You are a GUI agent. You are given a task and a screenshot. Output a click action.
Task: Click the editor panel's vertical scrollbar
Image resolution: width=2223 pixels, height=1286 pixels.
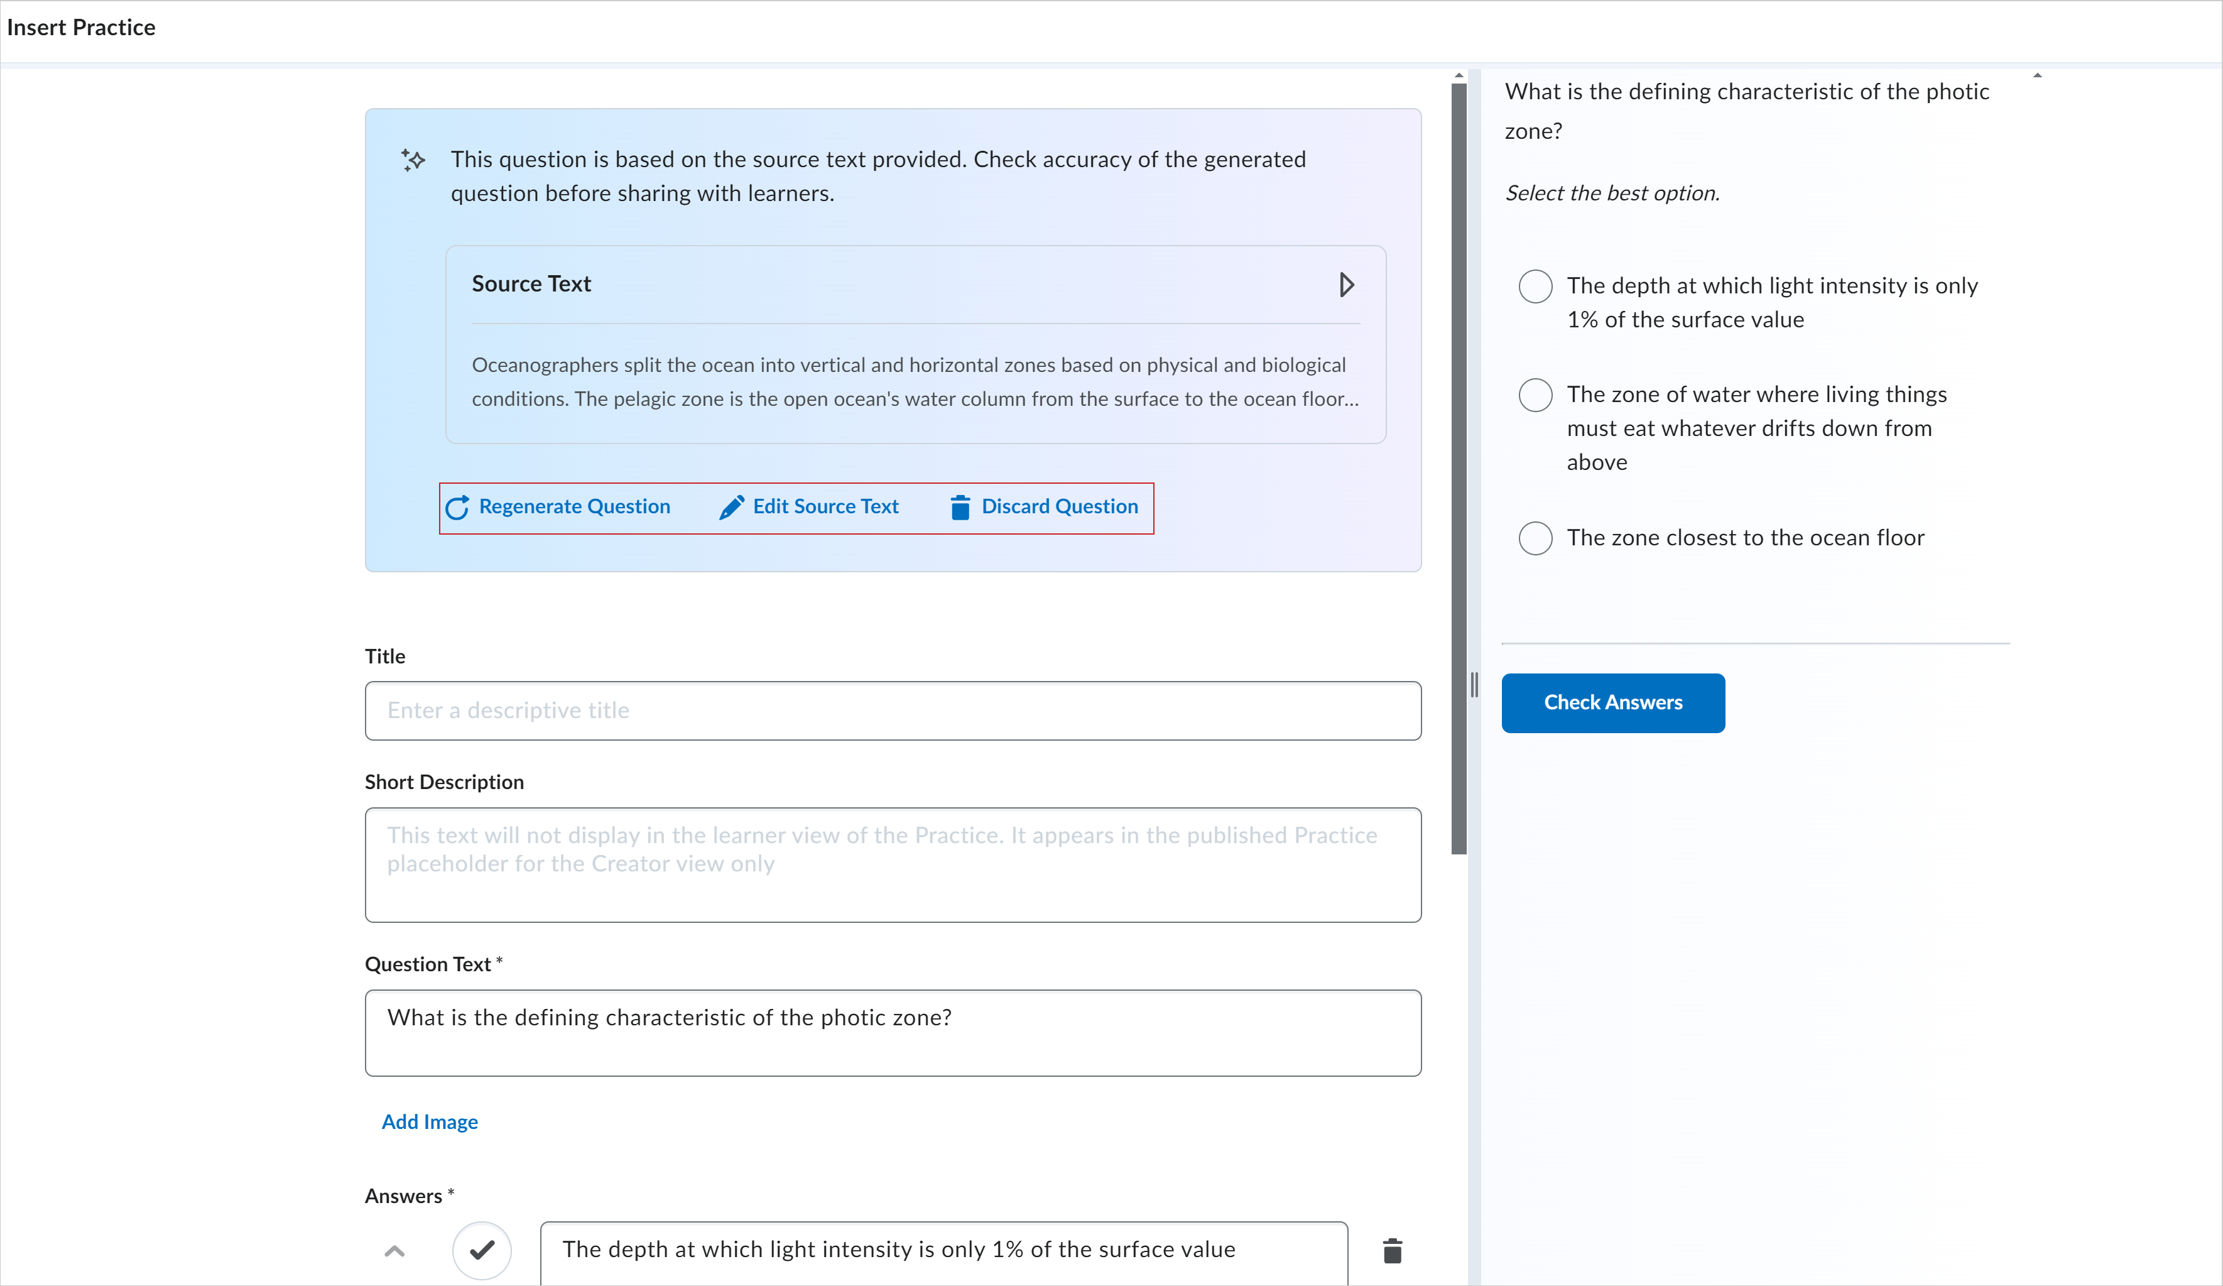pyautogui.click(x=1458, y=467)
